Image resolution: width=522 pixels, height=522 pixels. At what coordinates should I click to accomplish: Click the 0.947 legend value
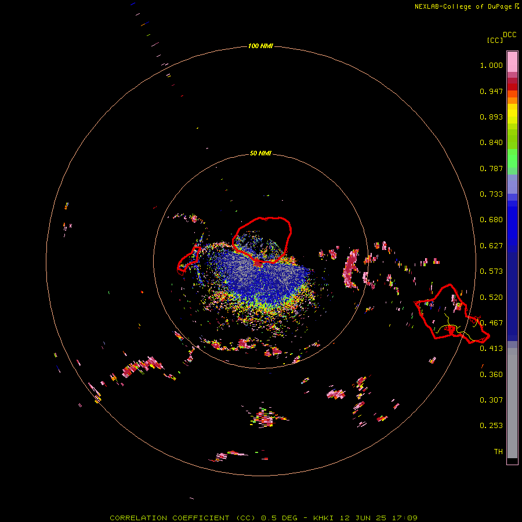click(491, 91)
